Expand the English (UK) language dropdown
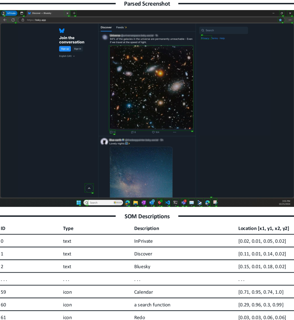 click(x=67, y=56)
